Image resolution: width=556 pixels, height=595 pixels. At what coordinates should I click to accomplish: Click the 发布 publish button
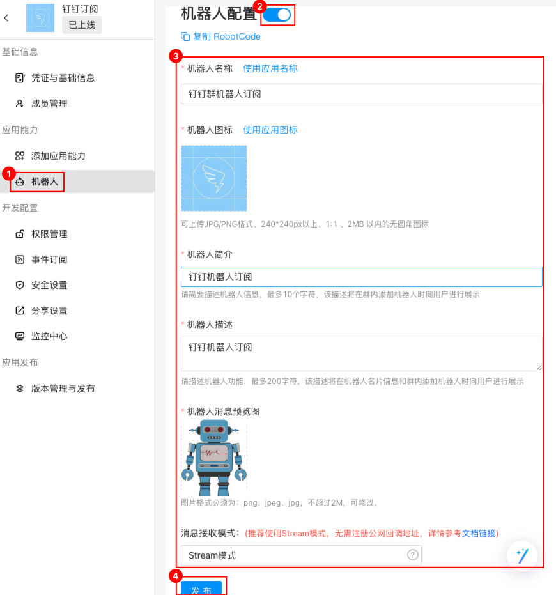(201, 588)
